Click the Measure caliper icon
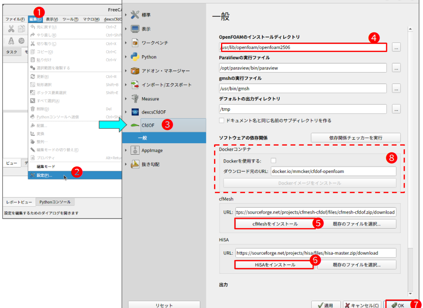 (135, 99)
